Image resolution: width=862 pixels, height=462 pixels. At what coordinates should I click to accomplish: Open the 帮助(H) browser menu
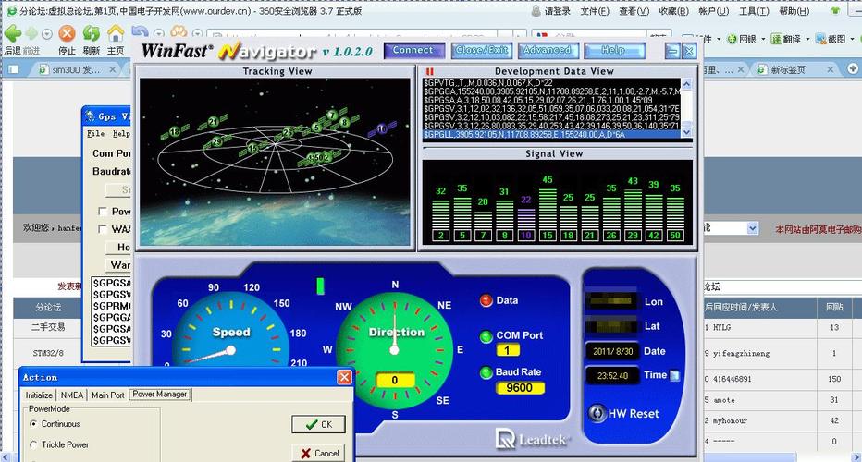(x=794, y=11)
